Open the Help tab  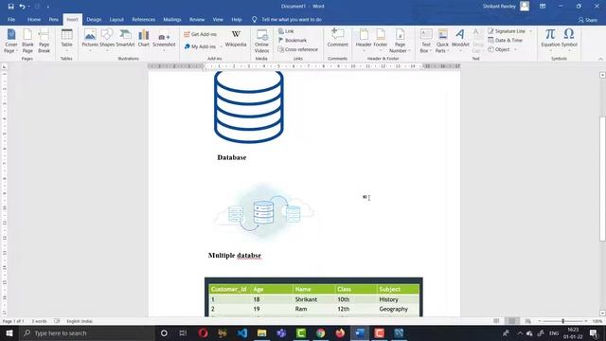coord(237,19)
